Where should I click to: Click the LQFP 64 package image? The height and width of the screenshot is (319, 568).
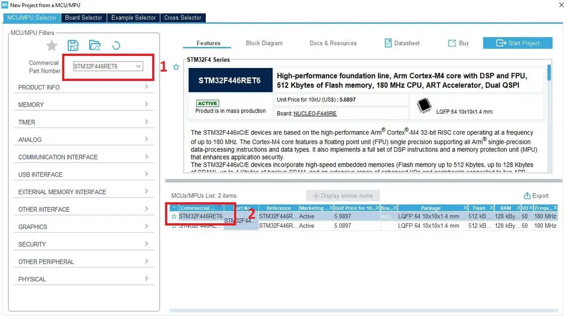[x=423, y=106]
